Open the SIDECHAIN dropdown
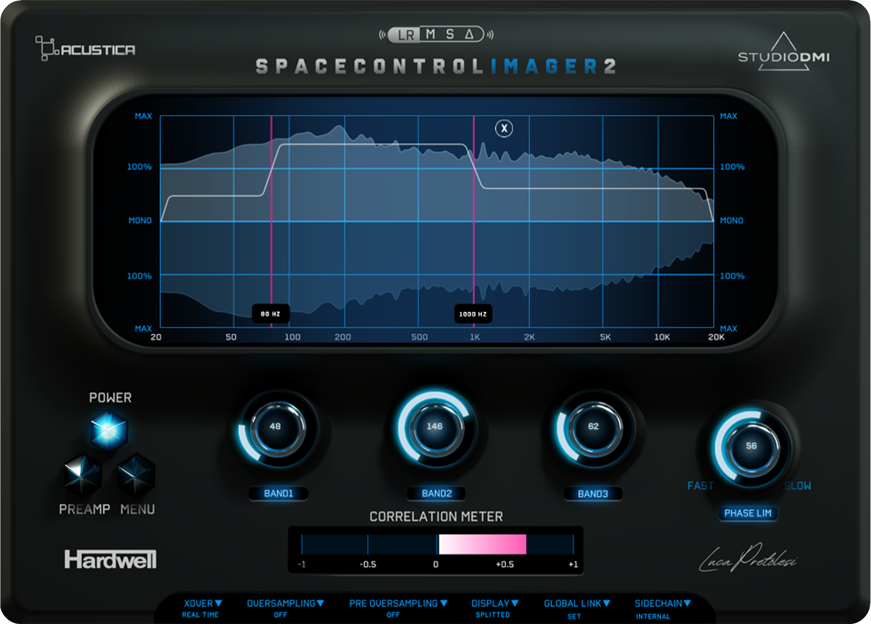871x624 pixels. [663, 603]
